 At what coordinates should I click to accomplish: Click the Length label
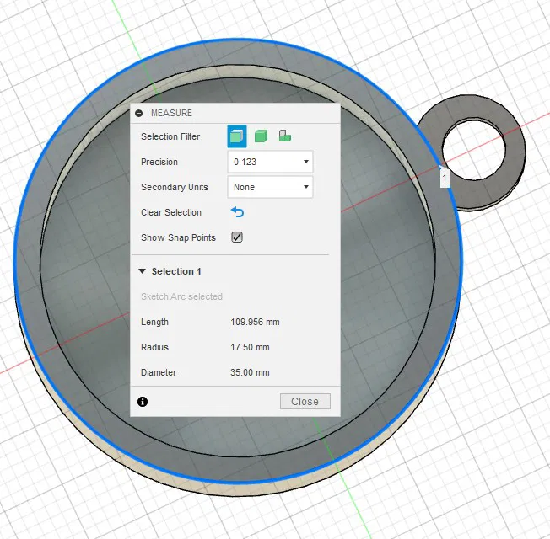click(154, 322)
